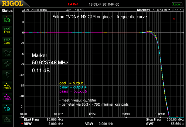Click the yellow Freeze trace icon
The image size is (186, 127).
(x=7, y=86)
